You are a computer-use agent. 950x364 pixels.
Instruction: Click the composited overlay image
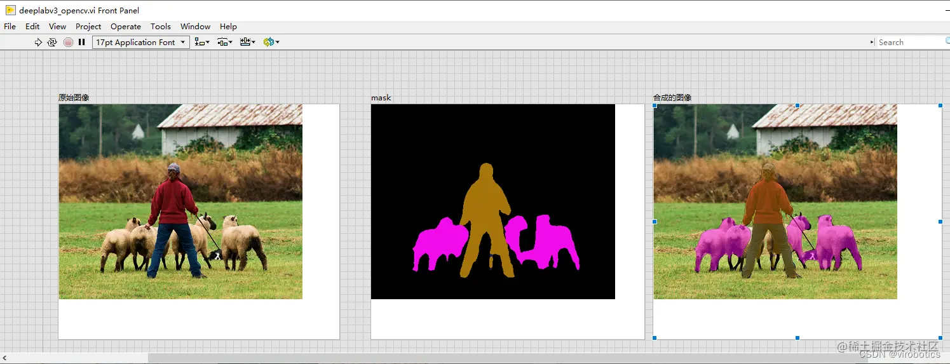[775, 201]
